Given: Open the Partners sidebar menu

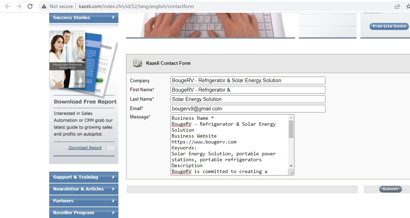Looking at the screenshot, I should pyautogui.click(x=83, y=201).
